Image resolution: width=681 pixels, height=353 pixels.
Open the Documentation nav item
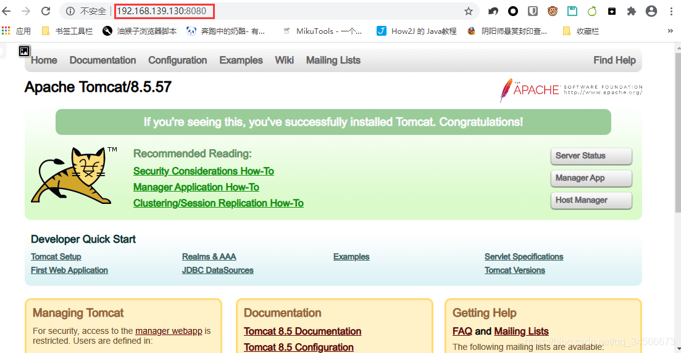(x=102, y=60)
